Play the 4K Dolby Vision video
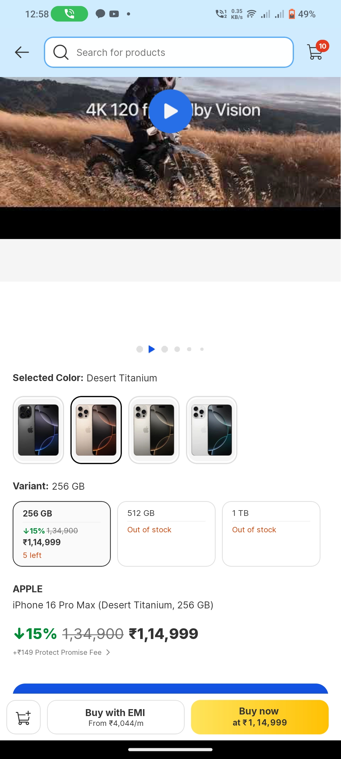This screenshot has height=759, width=341. [x=170, y=111]
